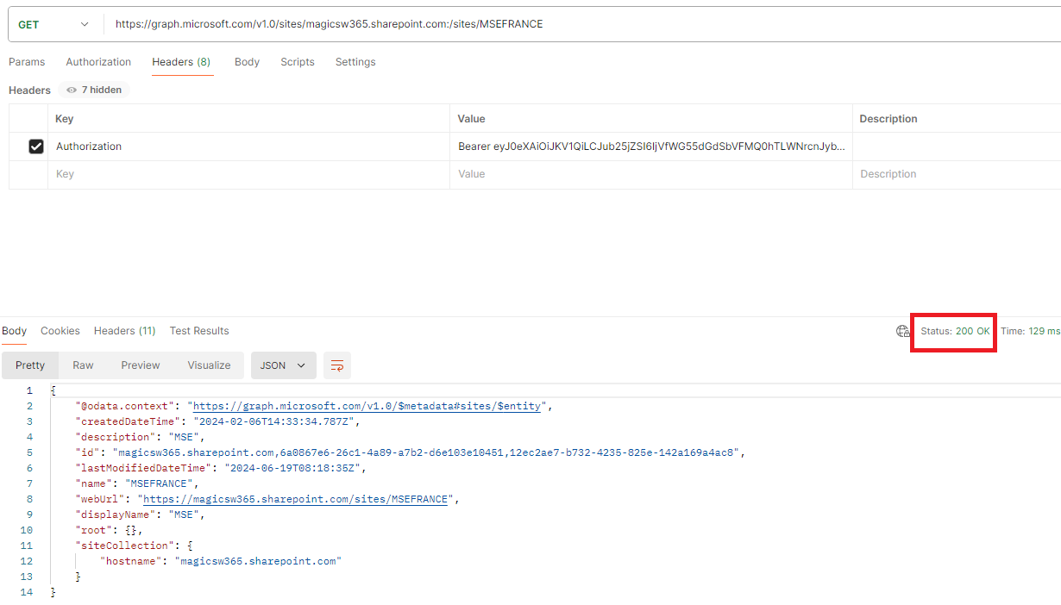The image size is (1061, 605).
Task: Open the request Body tab
Action: pyautogui.click(x=247, y=61)
